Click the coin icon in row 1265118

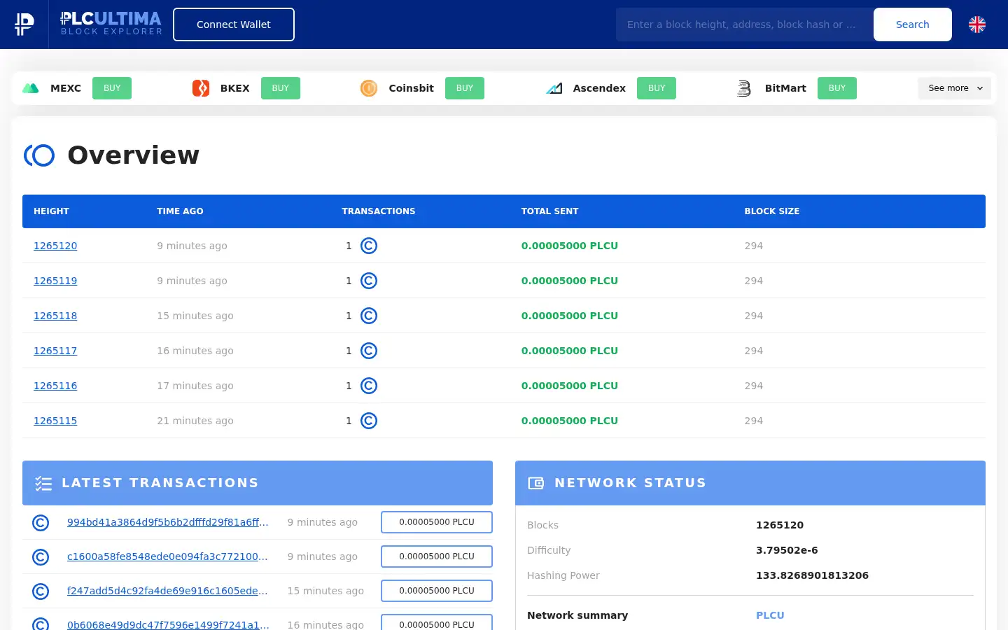click(x=369, y=316)
